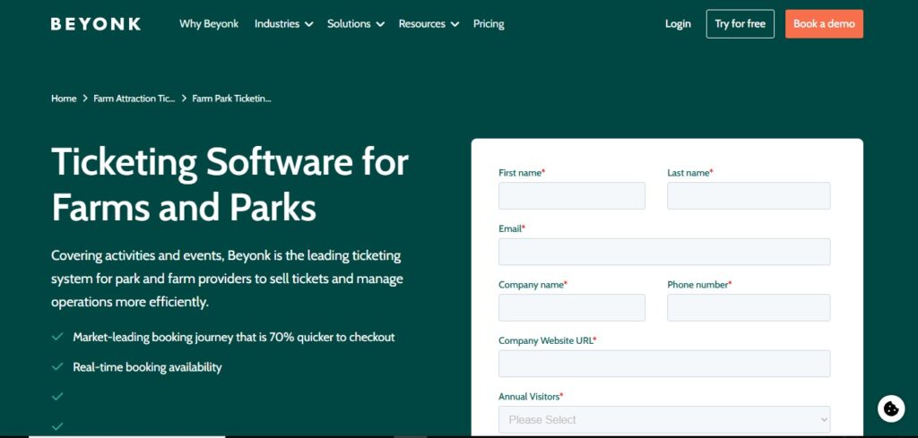This screenshot has width=918, height=438.
Task: Open Farm Park Ticketin... breadcrumb link
Action: (x=231, y=99)
